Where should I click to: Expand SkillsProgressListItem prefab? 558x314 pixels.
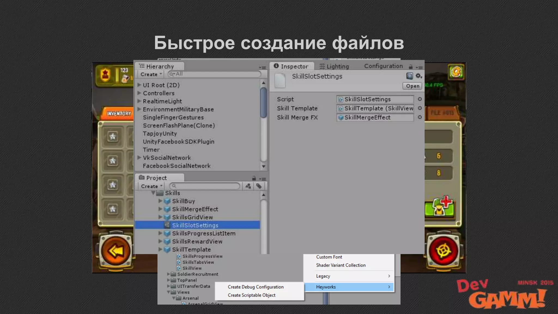coord(160,233)
